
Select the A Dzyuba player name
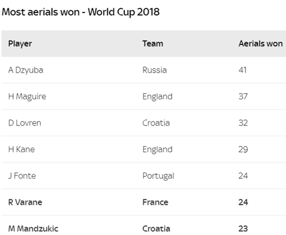pyautogui.click(x=26, y=70)
